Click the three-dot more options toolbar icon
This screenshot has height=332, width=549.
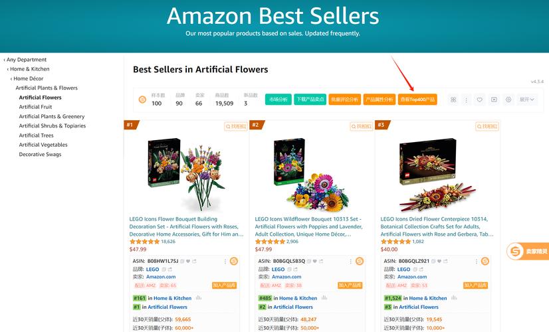pos(466,100)
